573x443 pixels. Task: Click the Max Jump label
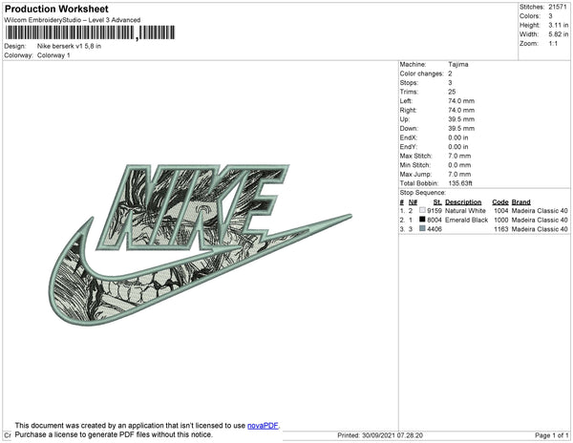415,174
